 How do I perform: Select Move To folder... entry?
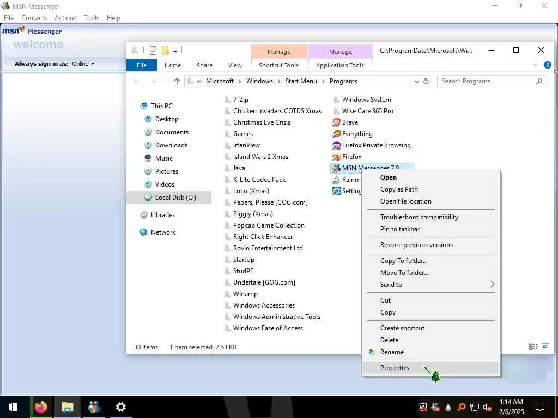click(430, 273)
